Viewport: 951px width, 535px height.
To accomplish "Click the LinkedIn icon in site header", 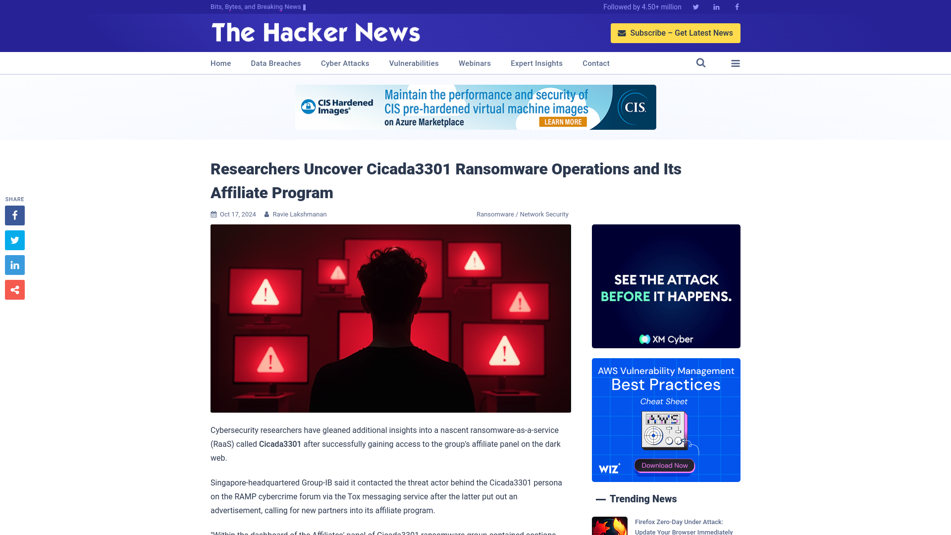I will pyautogui.click(x=716, y=6).
